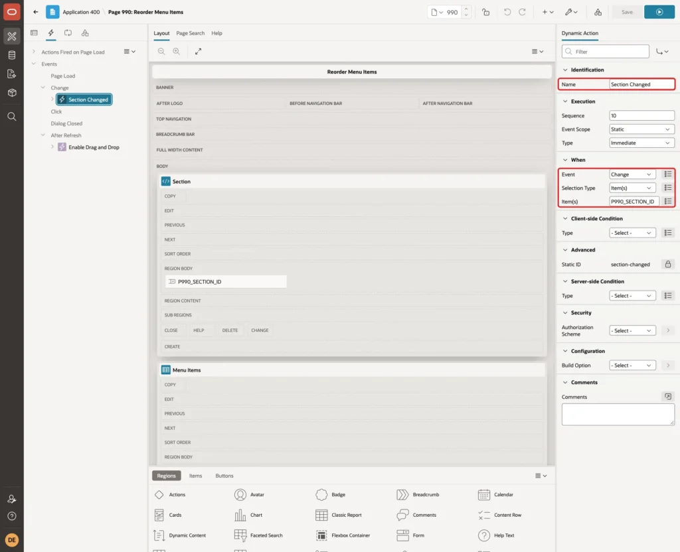Click the Oracle APEX home logo
The height and width of the screenshot is (552, 680).
coord(12,12)
